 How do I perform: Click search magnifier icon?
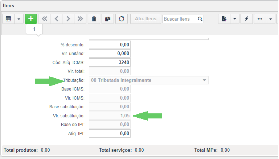point(200,19)
